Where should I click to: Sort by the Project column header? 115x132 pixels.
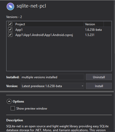coord(49,24)
